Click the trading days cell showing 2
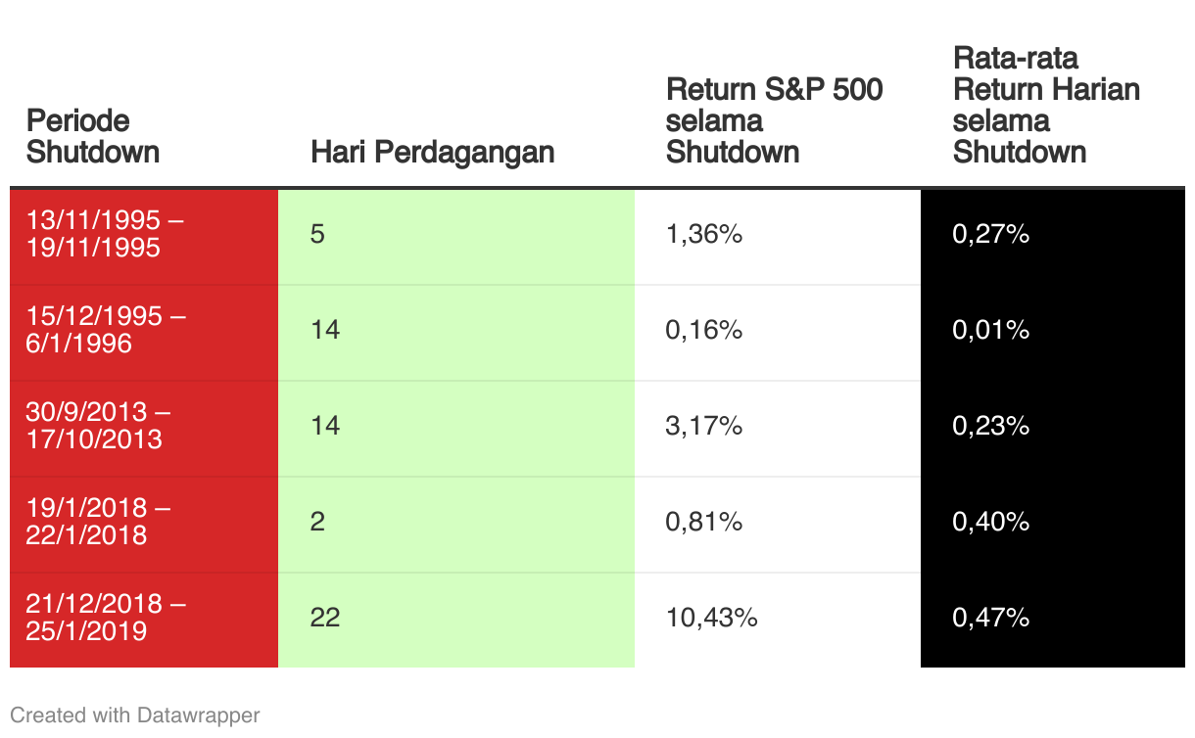1195x738 pixels. [x=455, y=522]
